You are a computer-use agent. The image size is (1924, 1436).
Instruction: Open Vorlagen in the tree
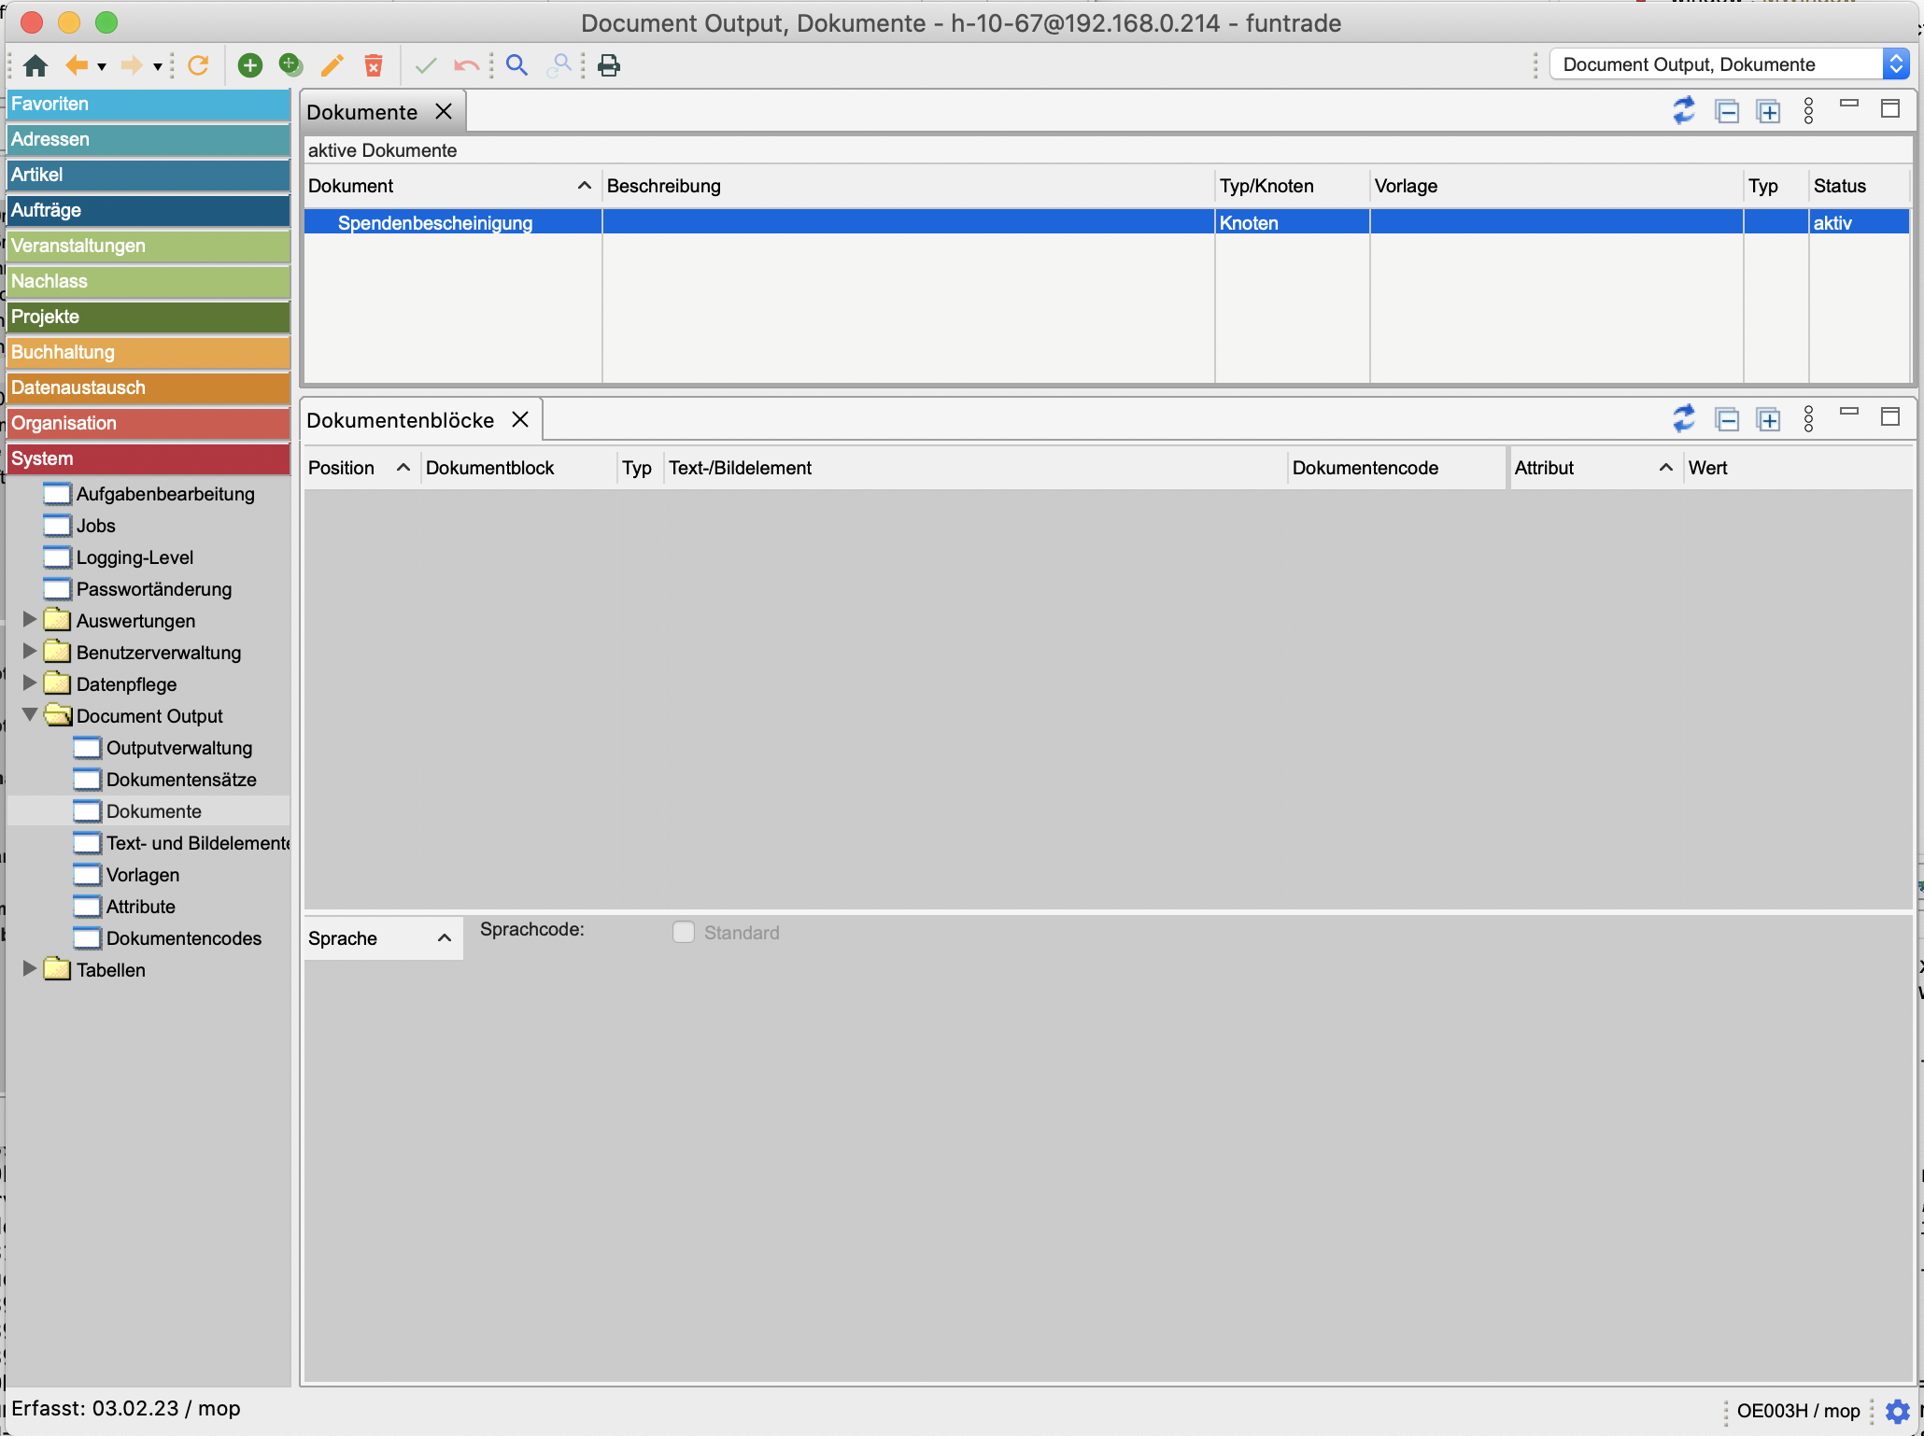(x=142, y=875)
